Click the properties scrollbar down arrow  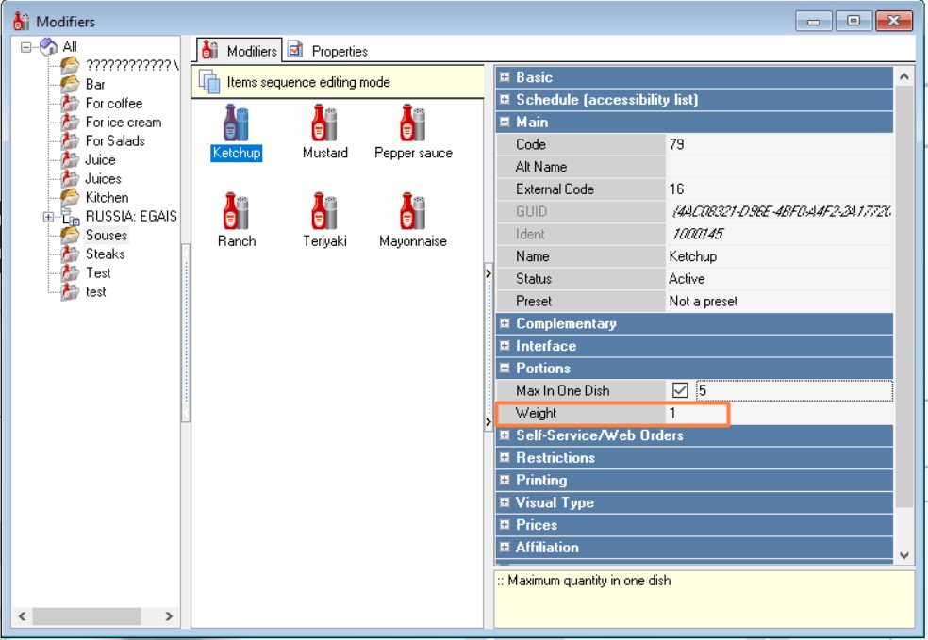point(903,555)
